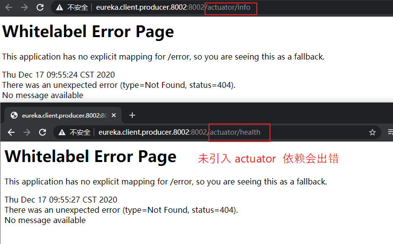Click upper 'No message available' text
The width and height of the screenshot is (393, 244).
[42, 95]
